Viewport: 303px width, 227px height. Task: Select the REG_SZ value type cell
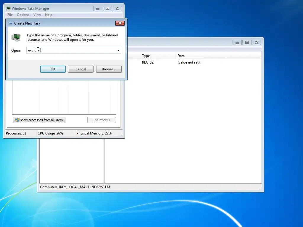tap(148, 62)
